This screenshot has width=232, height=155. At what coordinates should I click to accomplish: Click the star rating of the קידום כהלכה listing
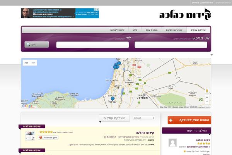pyautogui.click(x=46, y=132)
